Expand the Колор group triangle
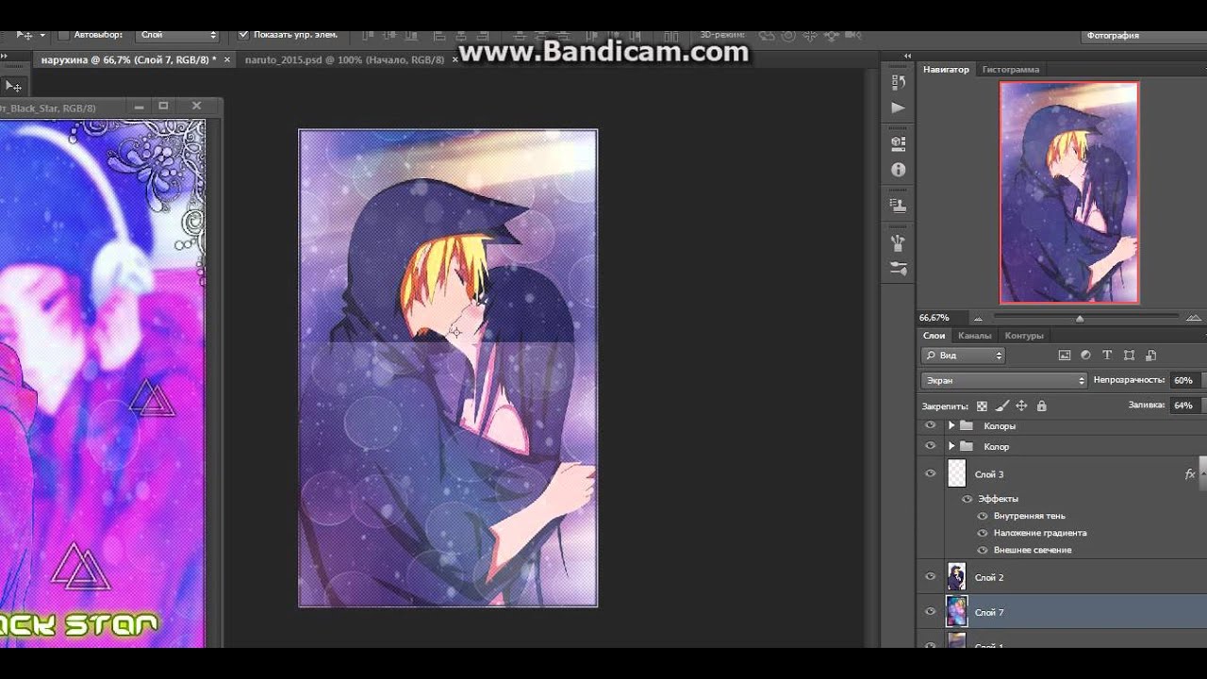Image resolution: width=1207 pixels, height=679 pixels. (x=951, y=446)
